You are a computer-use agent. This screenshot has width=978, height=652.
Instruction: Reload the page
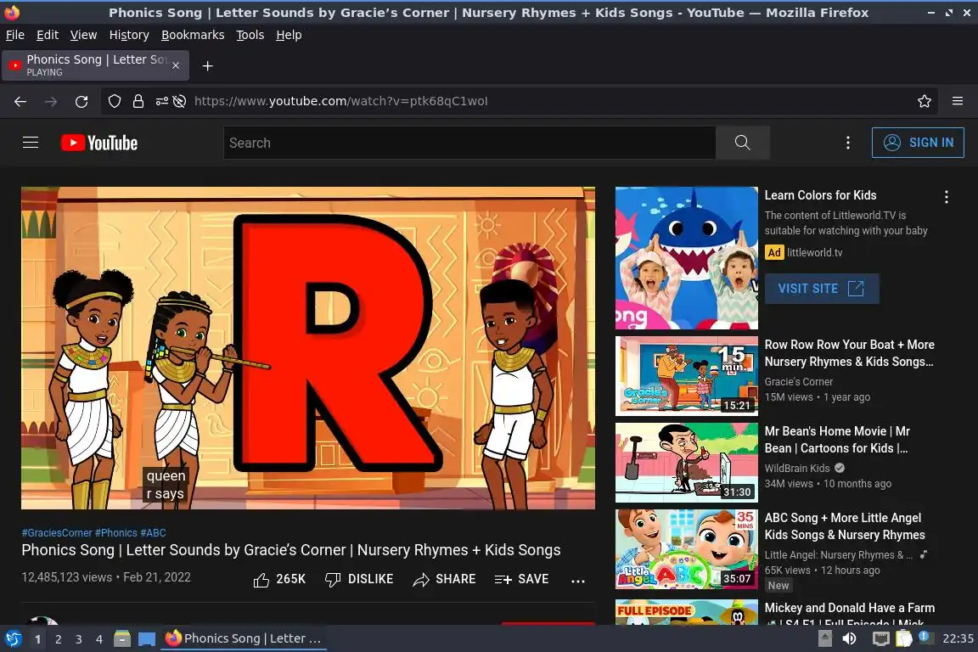coord(81,101)
